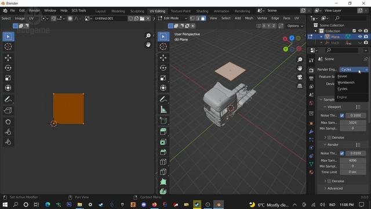This screenshot has width=371, height=209.
Task: Select the Transform tool in 3D viewport
Action: 163,88
